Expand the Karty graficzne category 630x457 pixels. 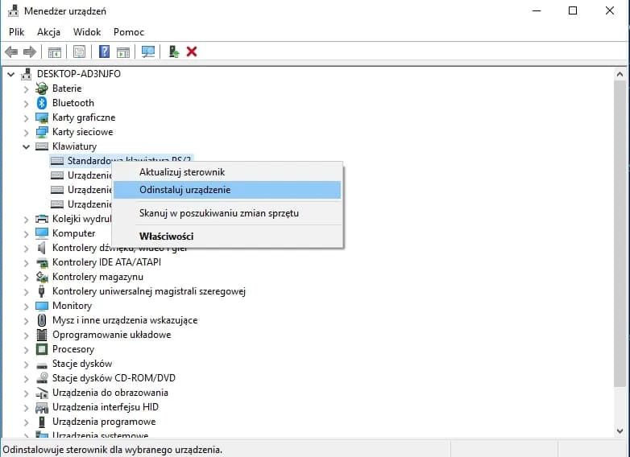tap(26, 117)
